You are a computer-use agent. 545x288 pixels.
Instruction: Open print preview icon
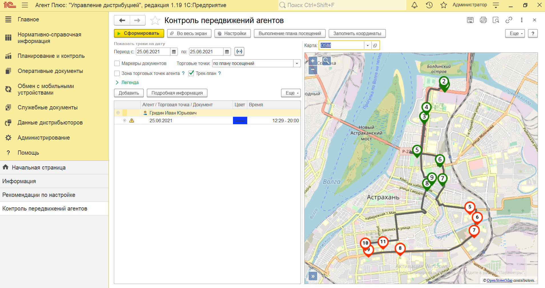click(496, 20)
